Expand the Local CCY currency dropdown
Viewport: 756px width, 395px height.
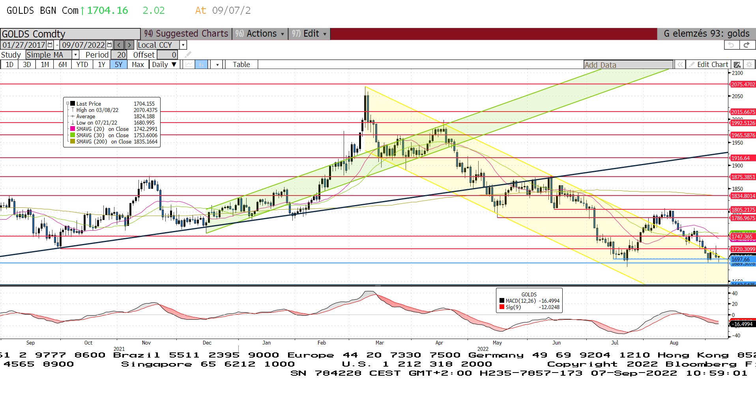point(183,45)
